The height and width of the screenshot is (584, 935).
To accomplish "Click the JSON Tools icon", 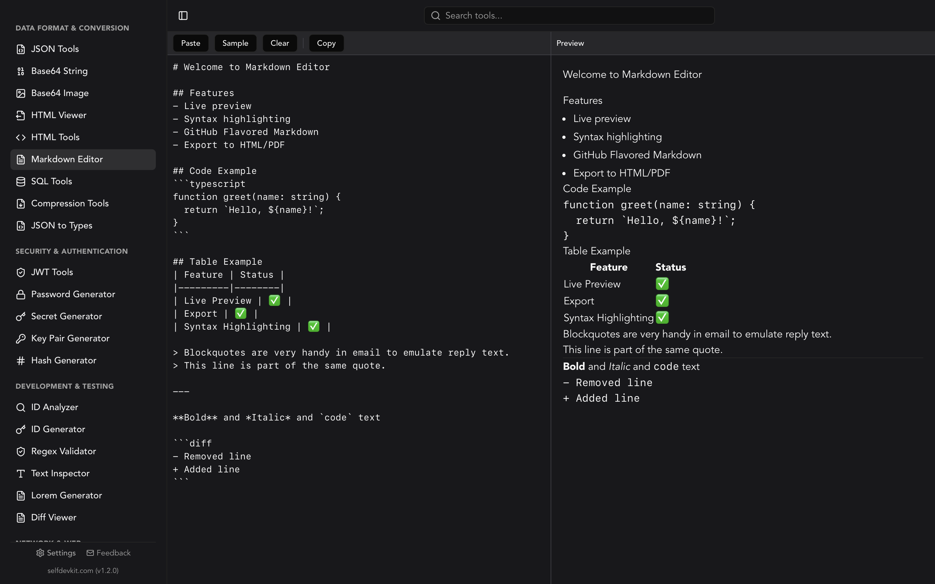I will (x=21, y=49).
